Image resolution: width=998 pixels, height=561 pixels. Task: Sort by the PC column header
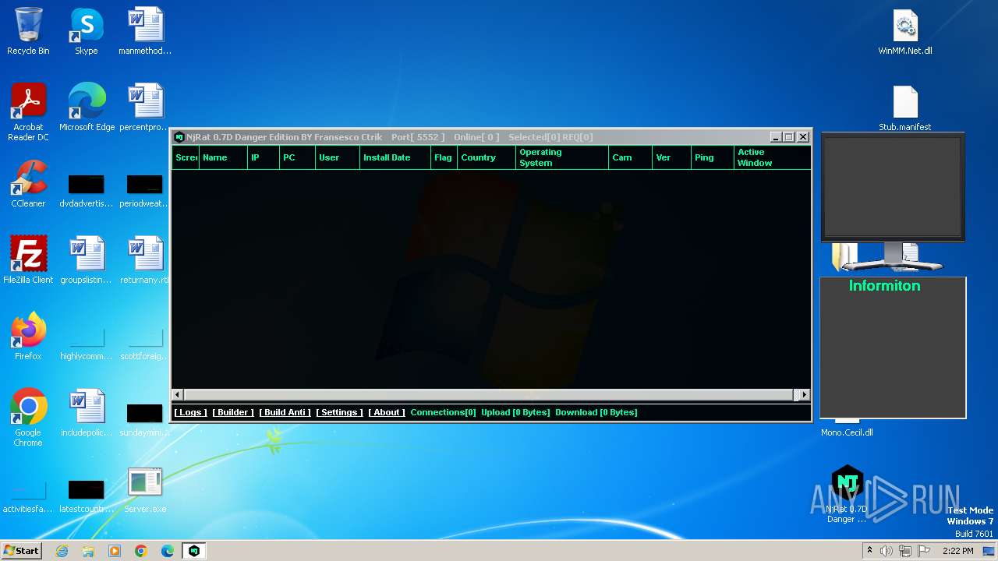[x=298, y=157]
